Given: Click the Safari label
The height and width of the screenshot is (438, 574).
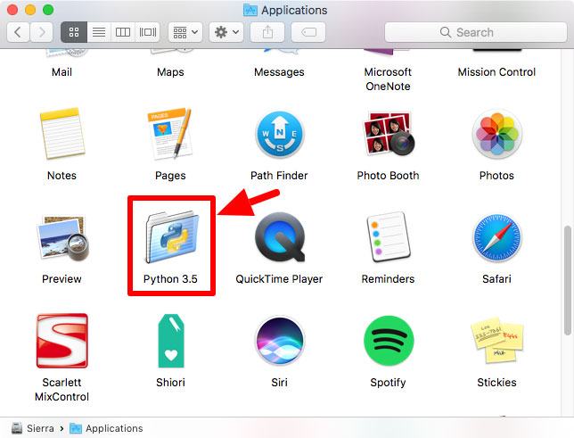Looking at the screenshot, I should (496, 279).
